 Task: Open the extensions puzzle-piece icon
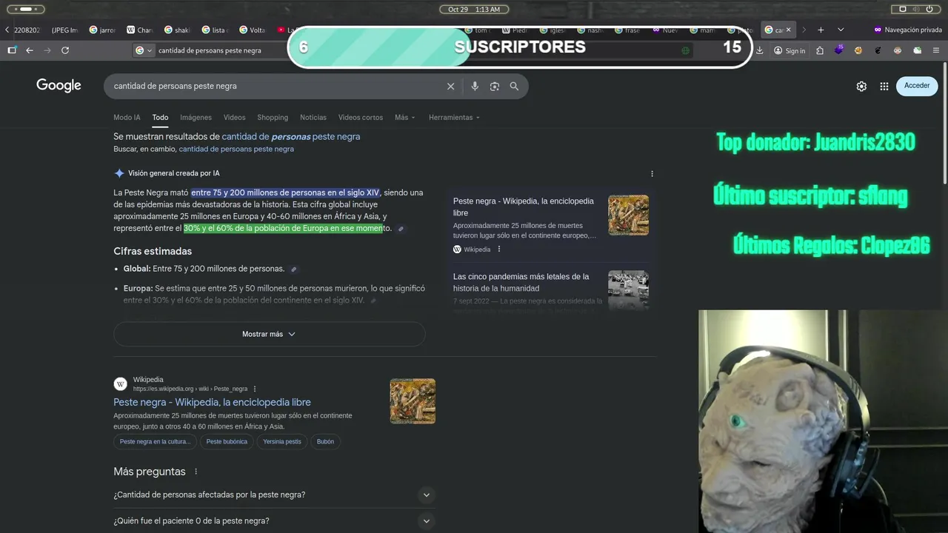[820, 50]
